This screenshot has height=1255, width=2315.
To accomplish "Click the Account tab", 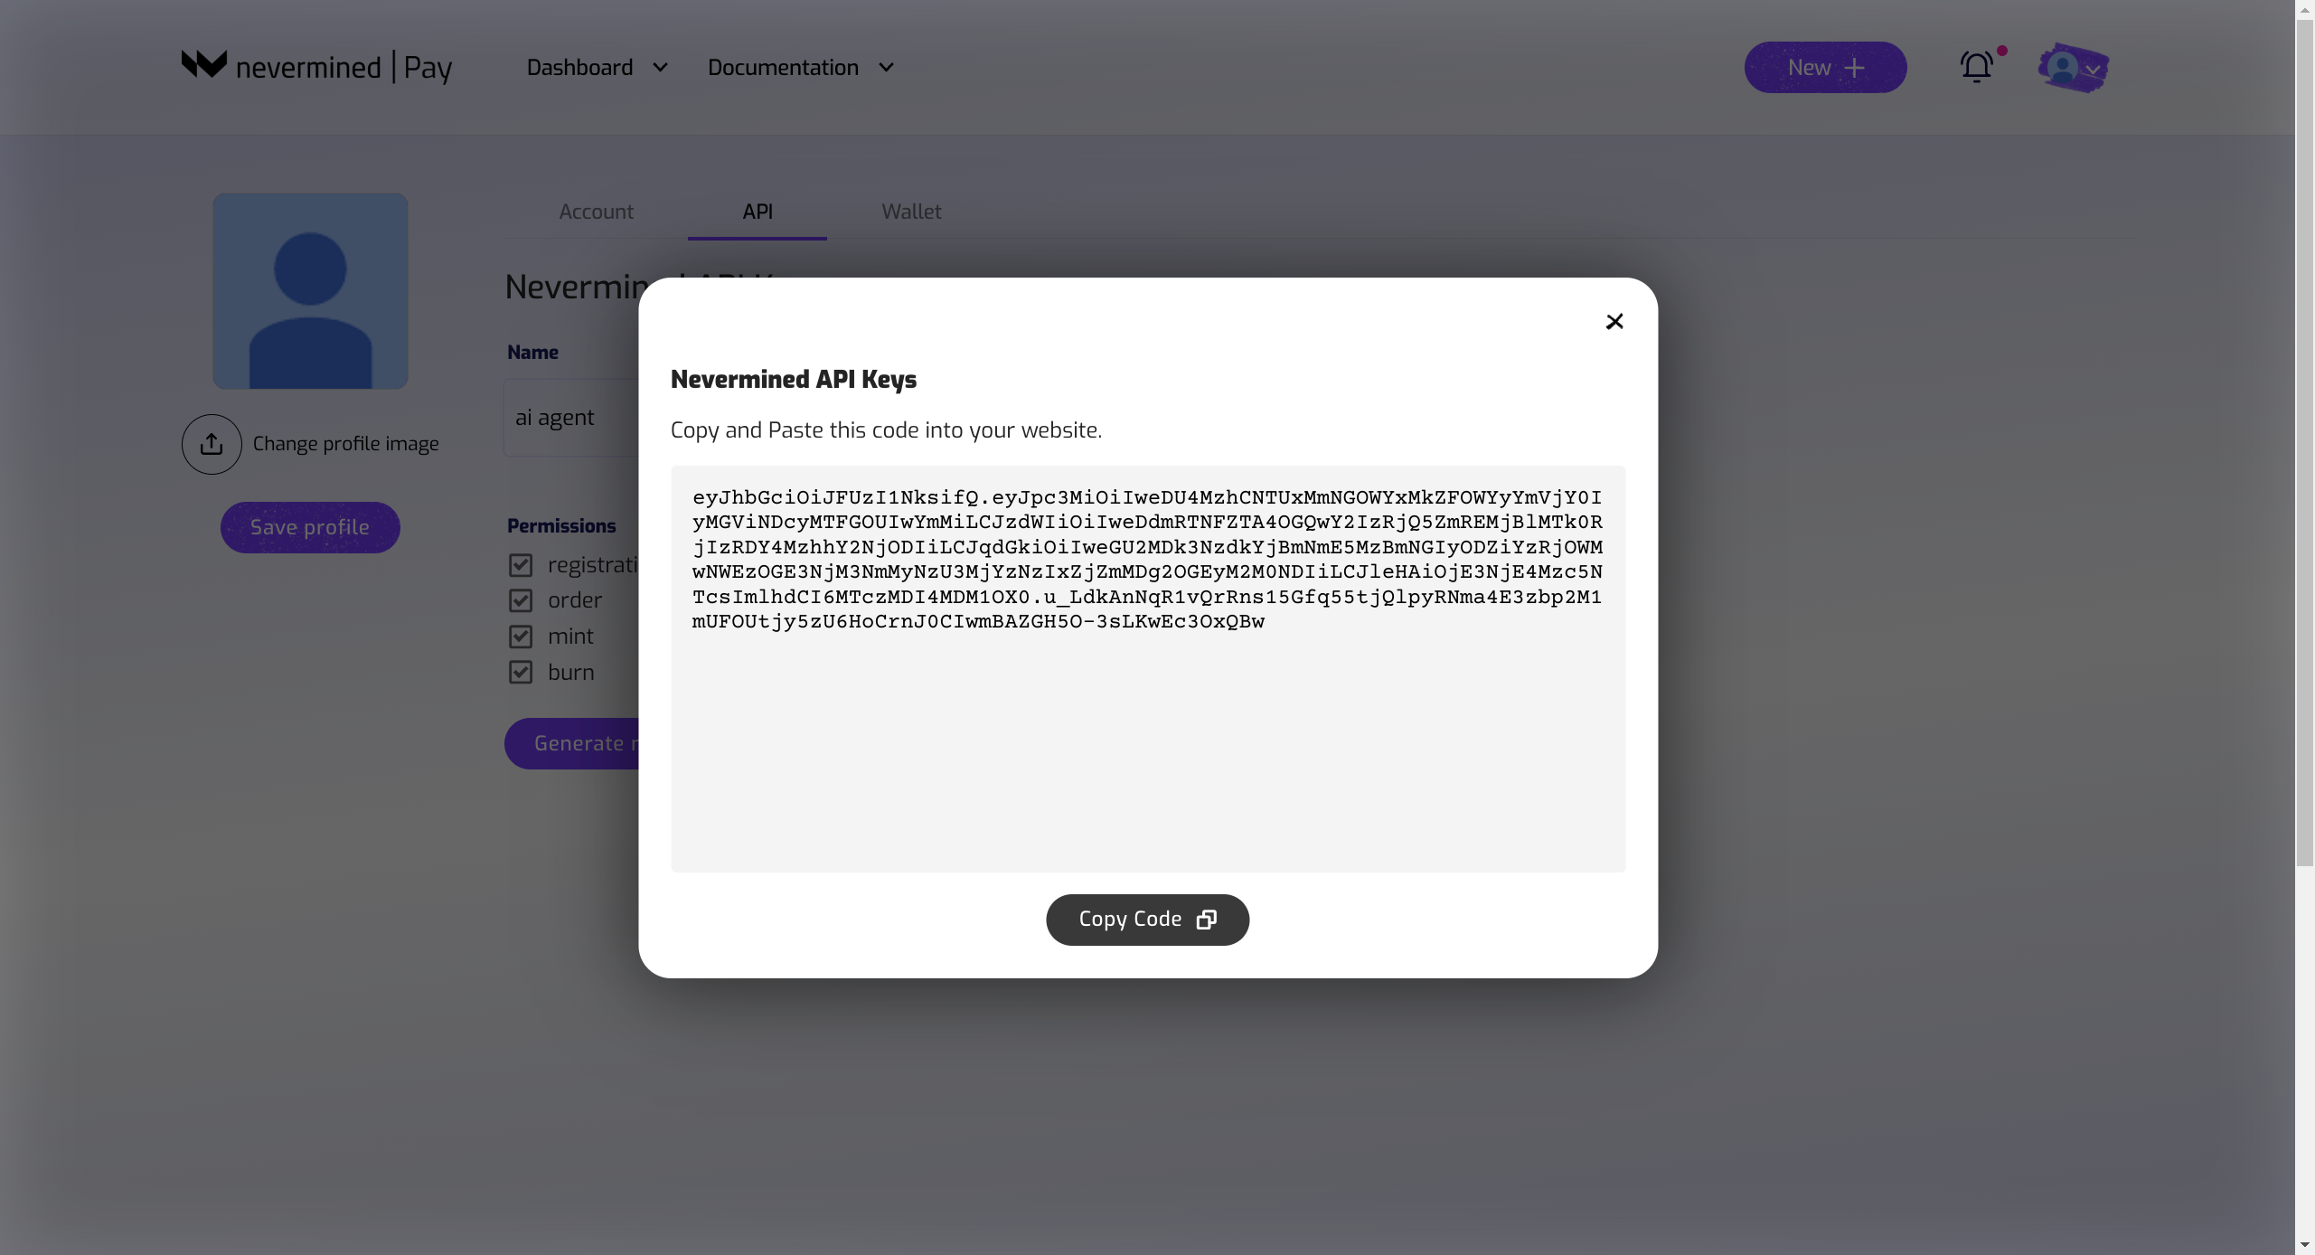I will coord(596,212).
